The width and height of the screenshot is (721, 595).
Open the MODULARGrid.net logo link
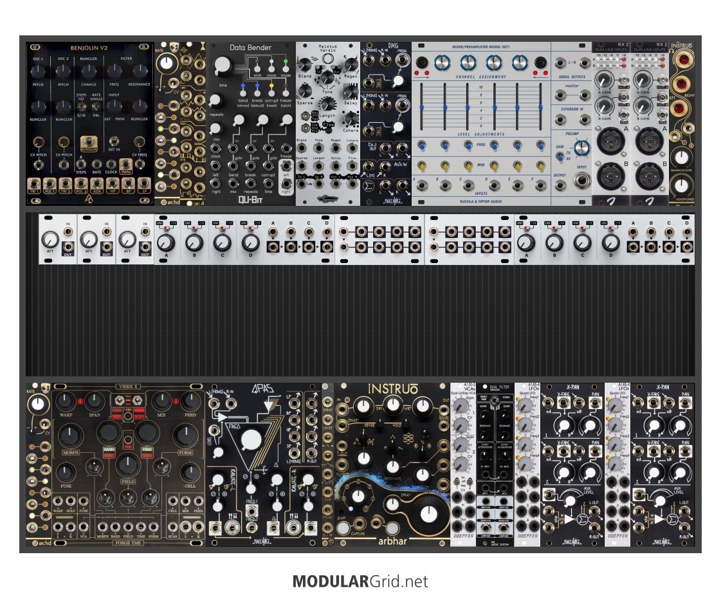click(x=360, y=581)
